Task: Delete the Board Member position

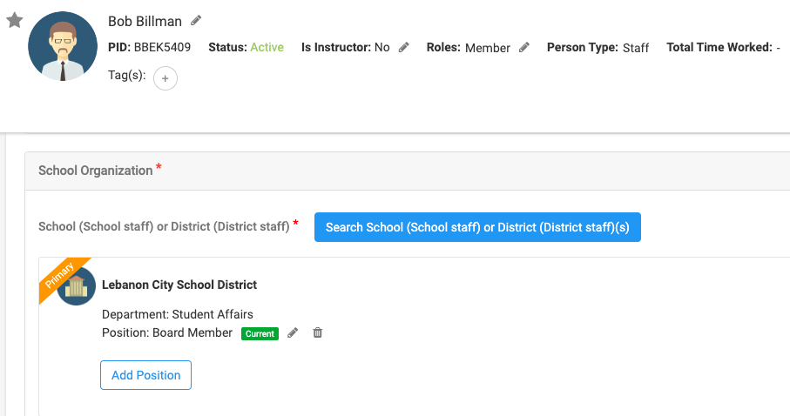Action: [x=317, y=332]
